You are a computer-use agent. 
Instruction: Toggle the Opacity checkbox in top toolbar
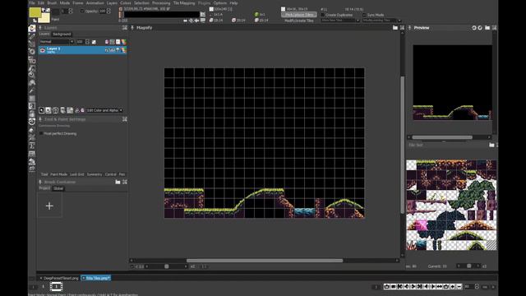tap(82, 11)
